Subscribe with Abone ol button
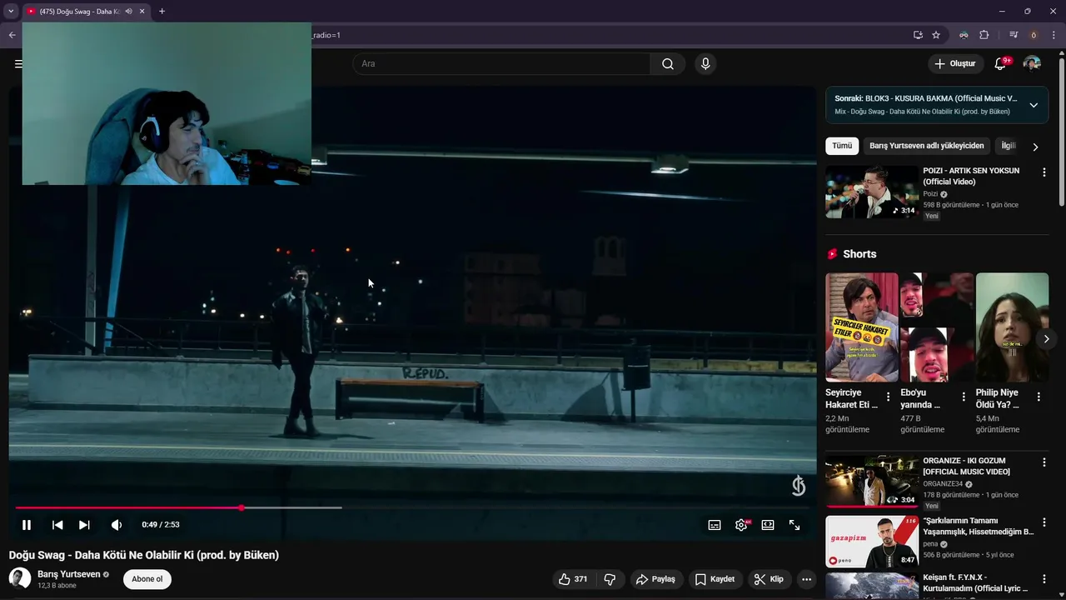This screenshot has height=600, width=1066. (x=147, y=579)
